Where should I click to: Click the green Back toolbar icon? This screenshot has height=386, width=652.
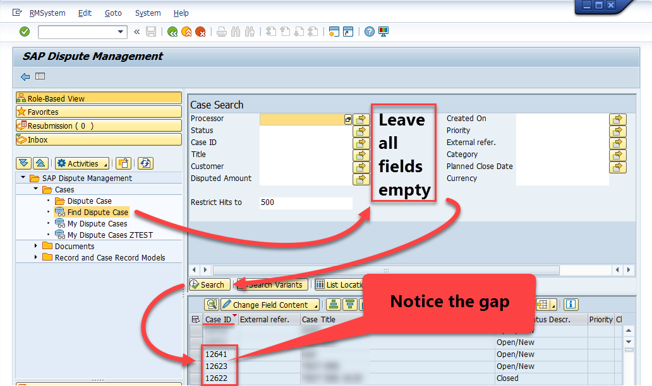(172, 32)
